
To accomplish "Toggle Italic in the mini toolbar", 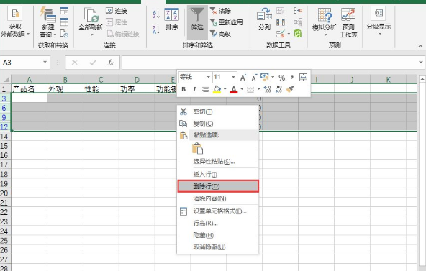I will pos(194,89).
